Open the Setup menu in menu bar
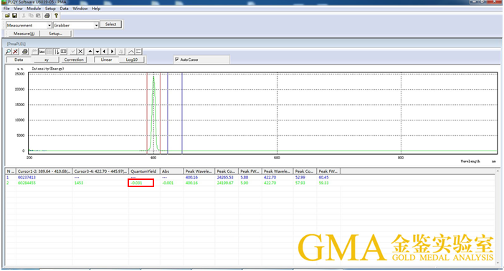504x271 pixels. (x=50, y=9)
